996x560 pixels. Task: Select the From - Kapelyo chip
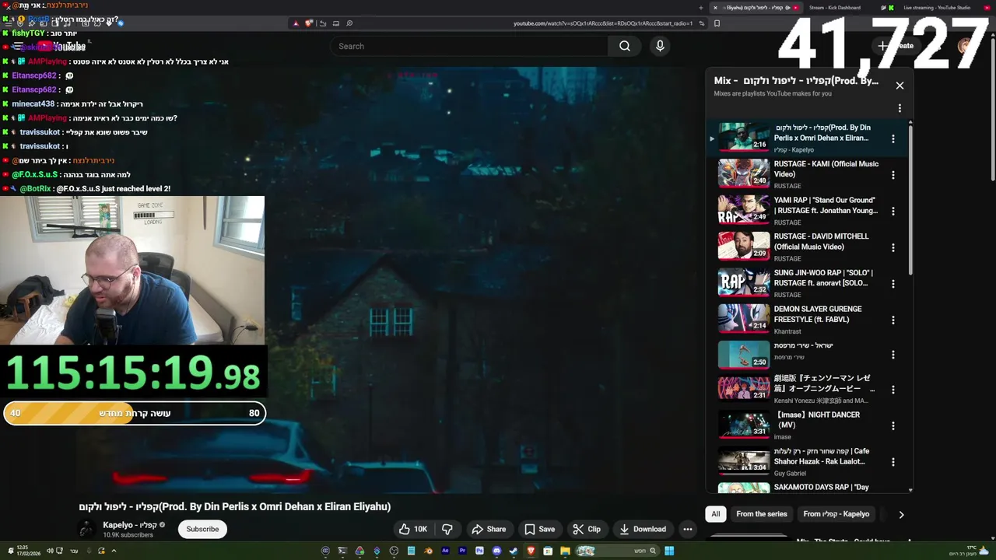coord(836,514)
